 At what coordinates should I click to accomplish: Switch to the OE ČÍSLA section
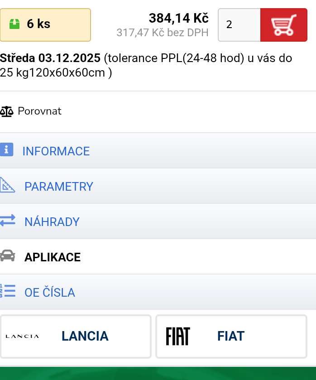(x=50, y=292)
